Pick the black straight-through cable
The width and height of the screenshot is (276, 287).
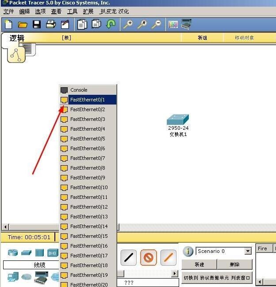(129, 257)
